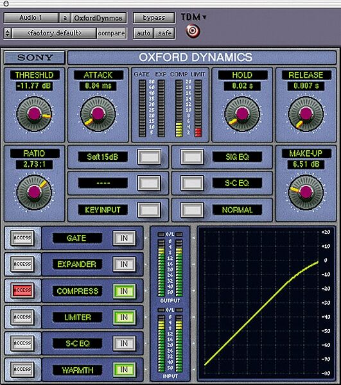
Task: Click the ratio value 2.73:1 field
Action: (x=34, y=164)
